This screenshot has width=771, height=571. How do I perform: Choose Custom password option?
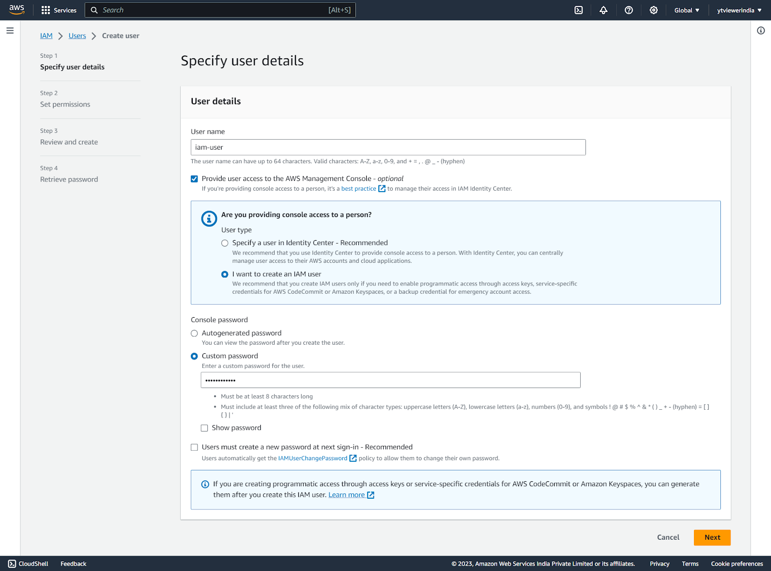coord(194,356)
